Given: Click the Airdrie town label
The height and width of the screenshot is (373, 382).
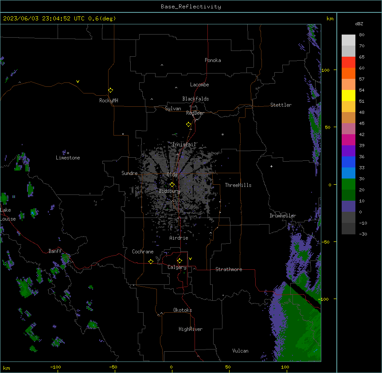Looking at the screenshot, I should [179, 238].
